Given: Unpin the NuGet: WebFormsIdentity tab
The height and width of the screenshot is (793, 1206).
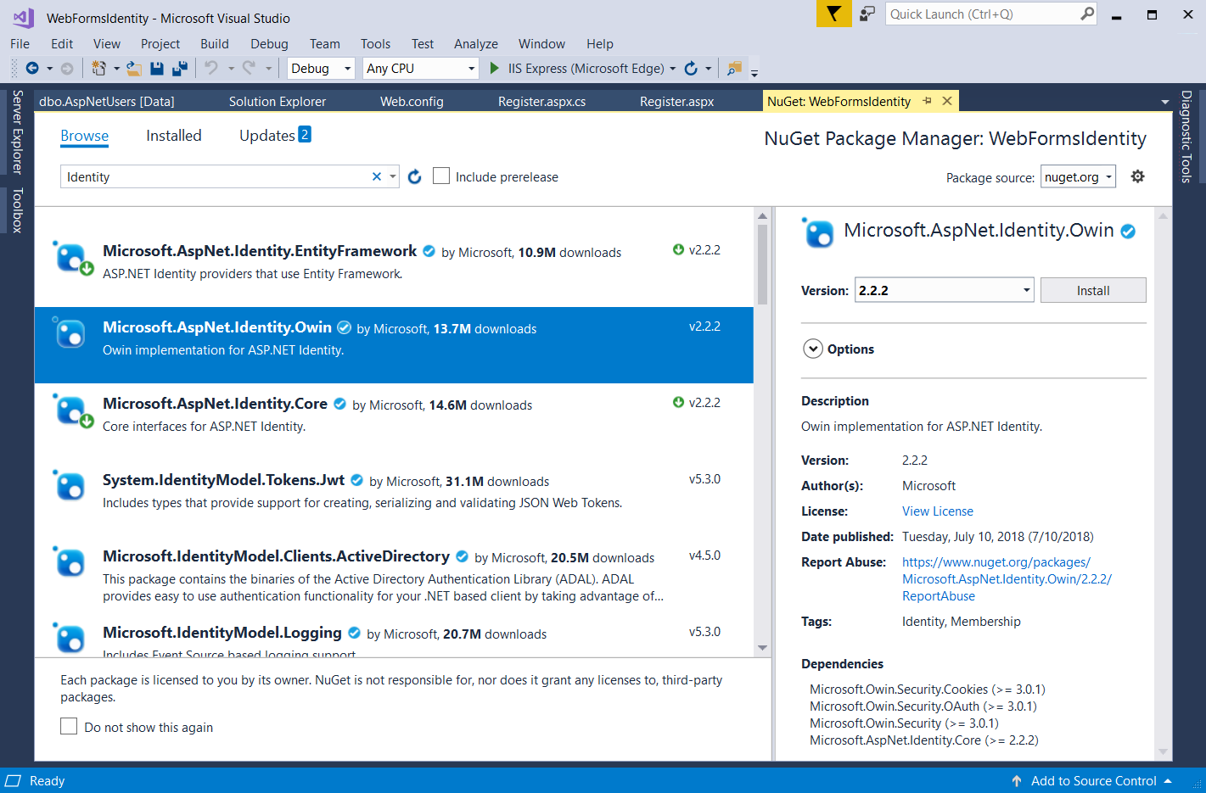Looking at the screenshot, I should coord(928,100).
